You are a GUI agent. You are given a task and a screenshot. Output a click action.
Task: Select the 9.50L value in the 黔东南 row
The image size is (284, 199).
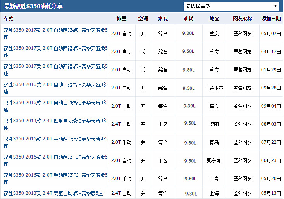(x=190, y=161)
